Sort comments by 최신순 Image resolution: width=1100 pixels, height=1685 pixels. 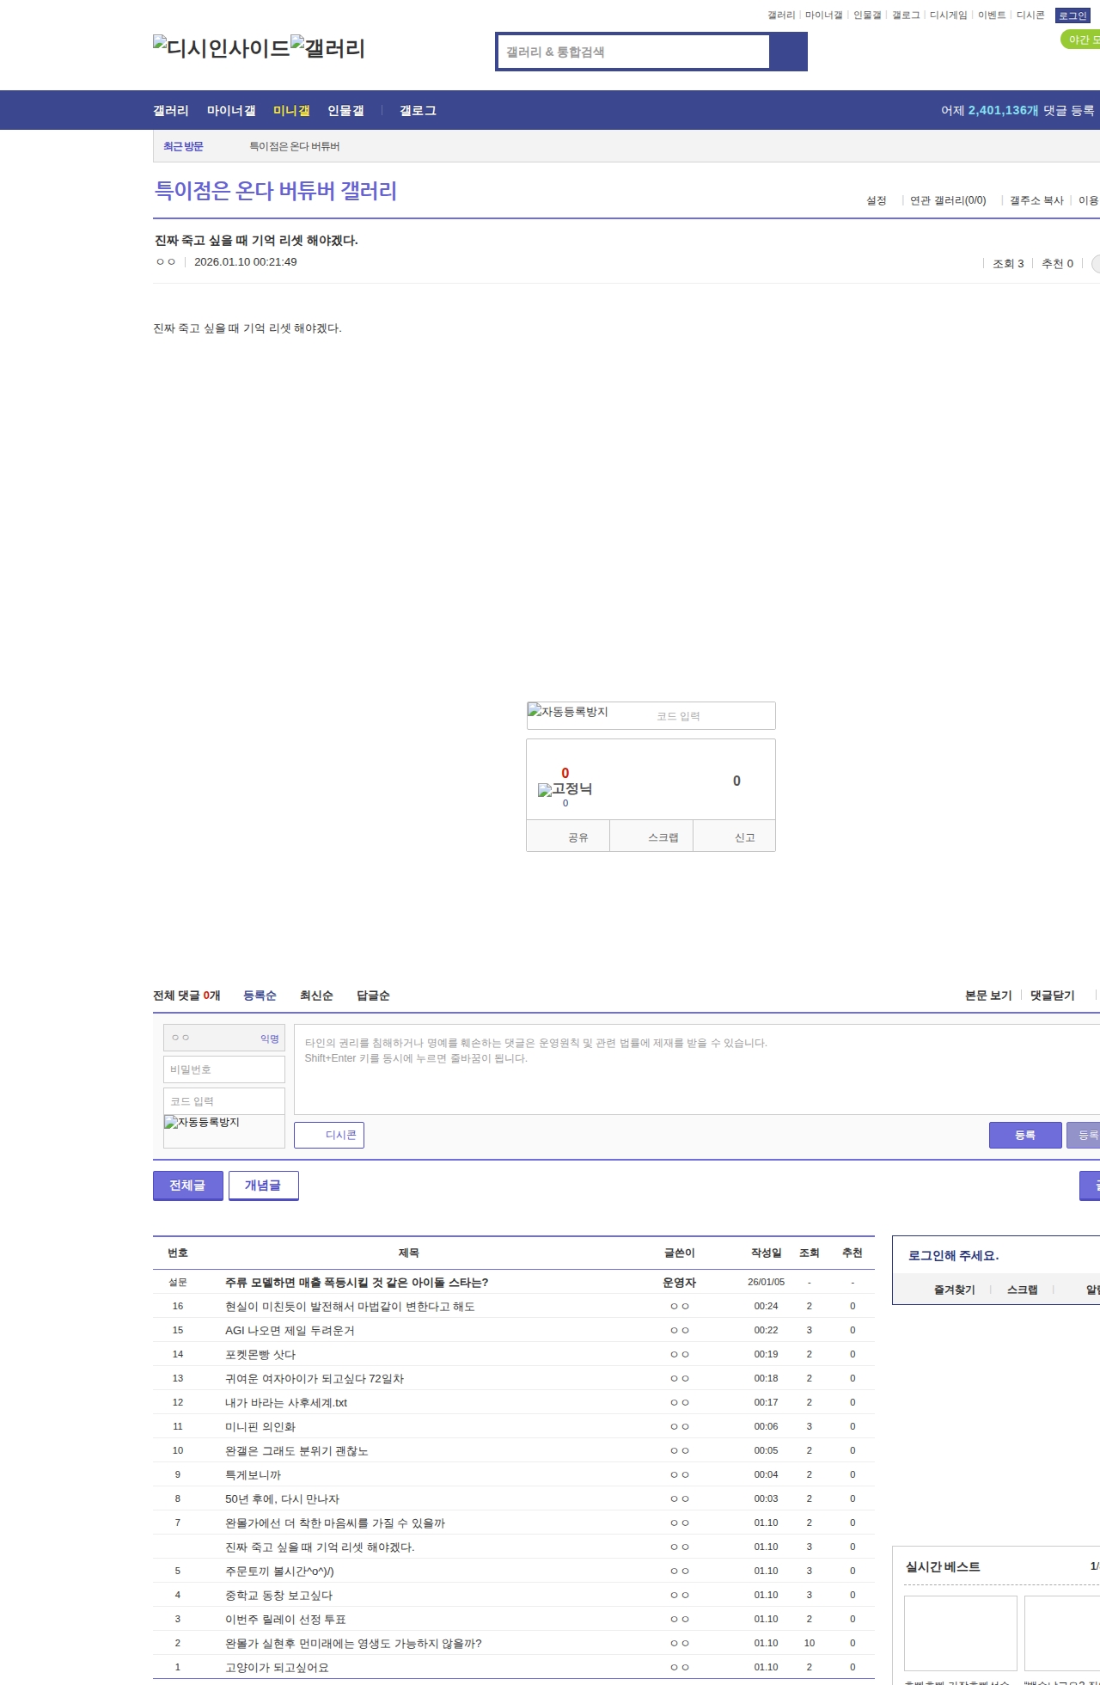tap(316, 996)
